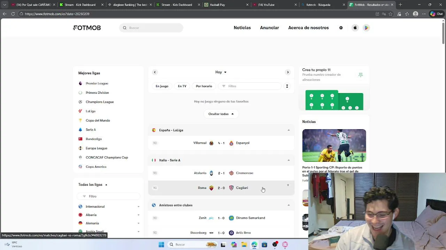Screen dimensions: 446x250
Task: Go back with the browser back arrow
Action: (4, 14)
